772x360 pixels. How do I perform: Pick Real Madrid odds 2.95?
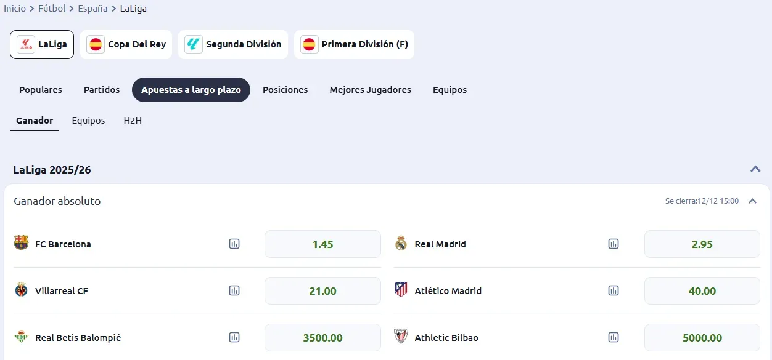[702, 244]
